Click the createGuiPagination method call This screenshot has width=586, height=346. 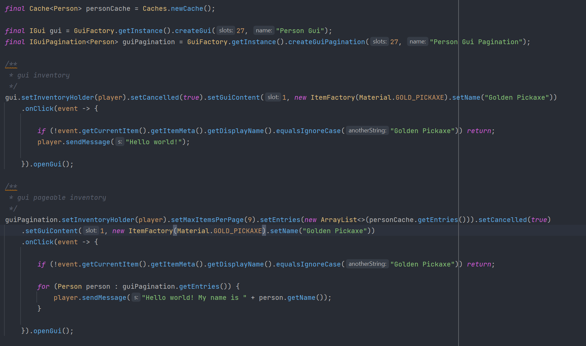pyautogui.click(x=327, y=42)
